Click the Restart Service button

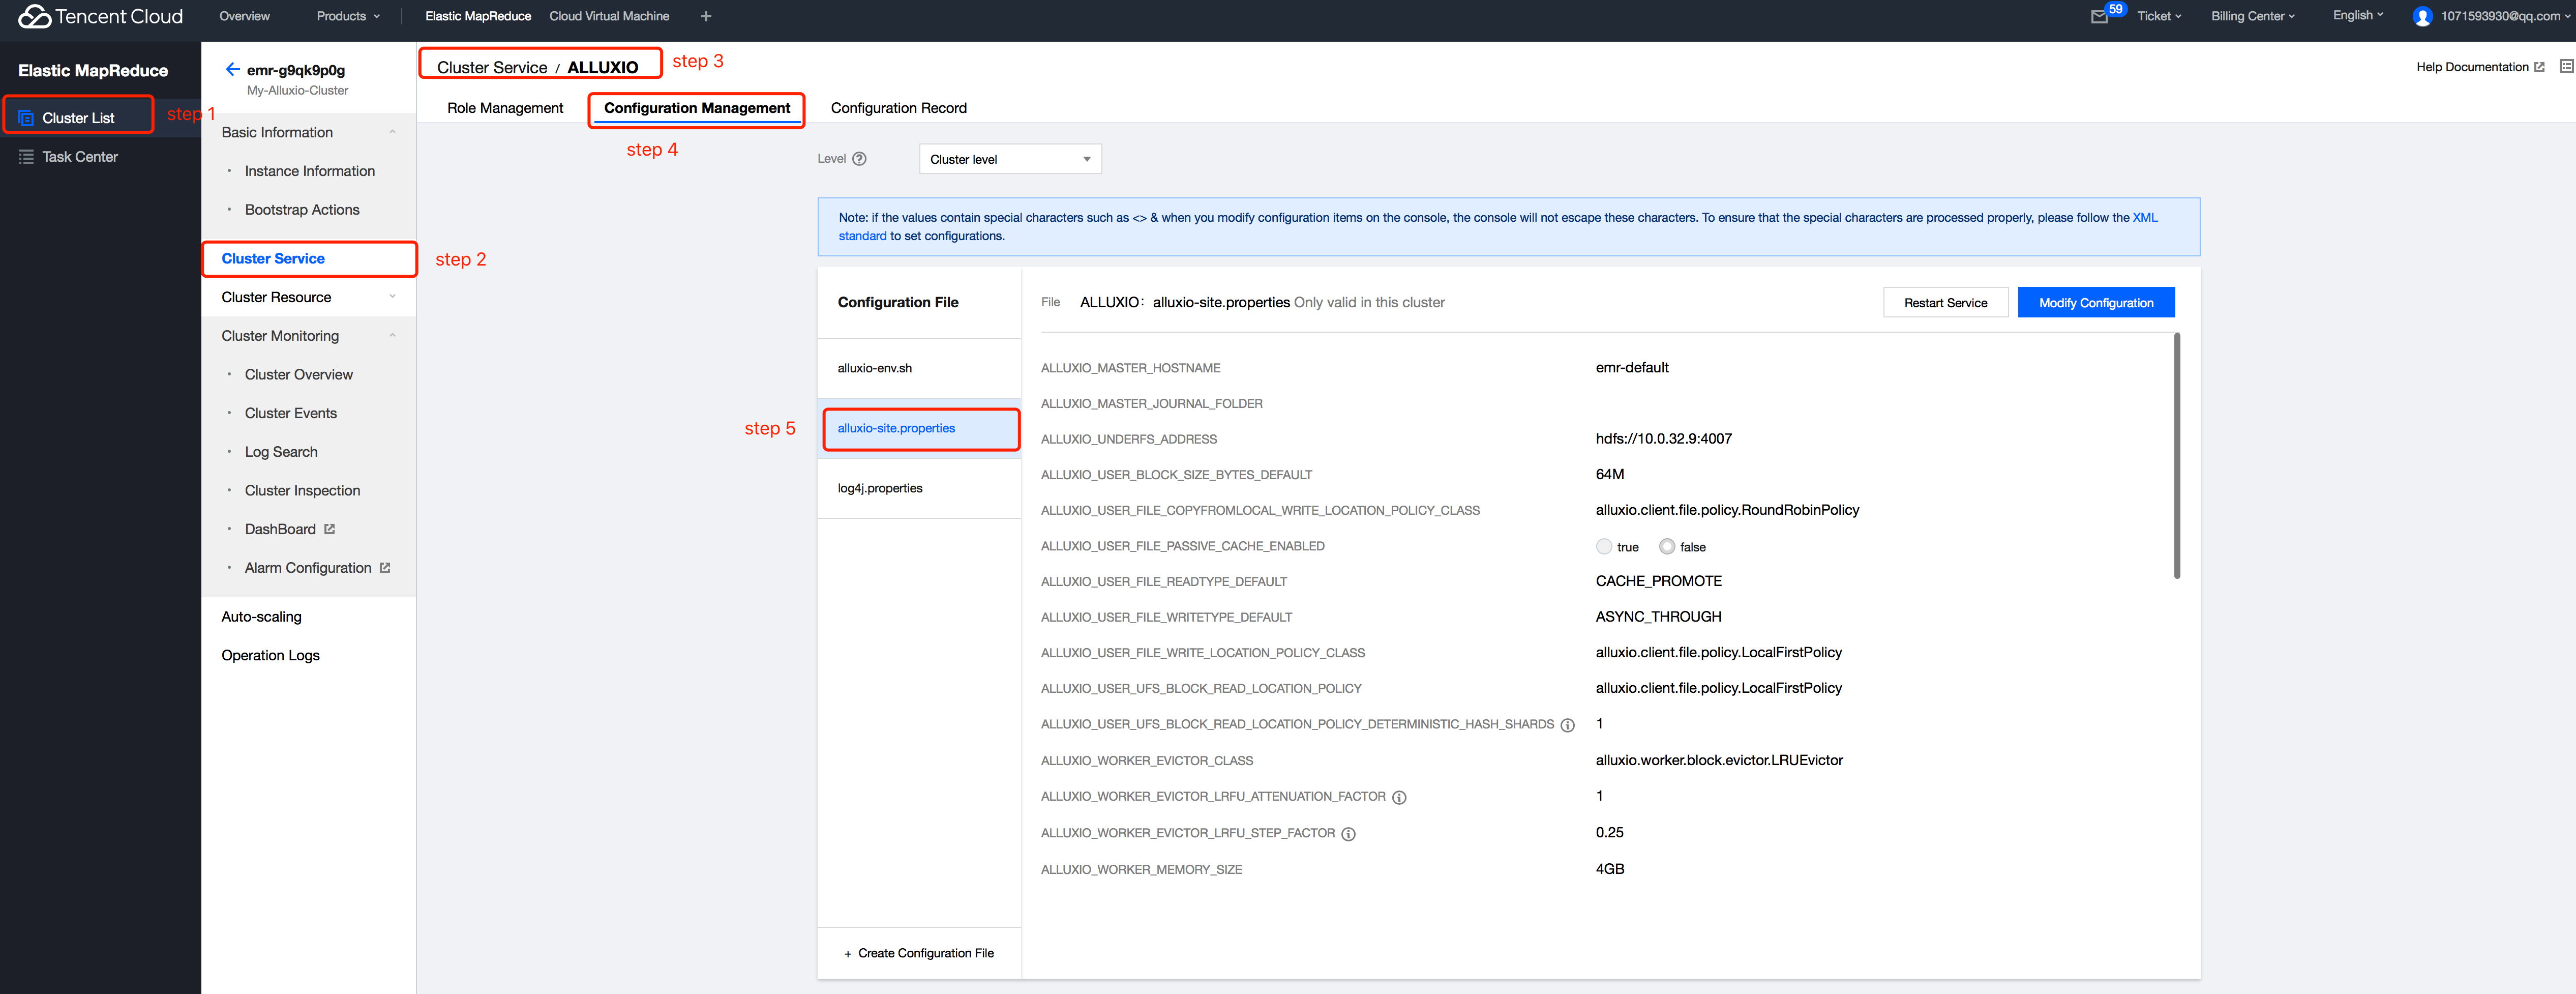[x=1945, y=303]
